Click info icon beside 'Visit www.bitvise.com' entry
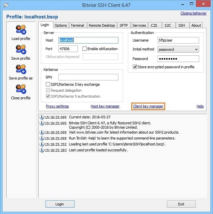213x214 pixels. (x=42, y=132)
